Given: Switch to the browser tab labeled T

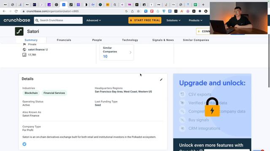Looking at the screenshot, I should [188, 5].
